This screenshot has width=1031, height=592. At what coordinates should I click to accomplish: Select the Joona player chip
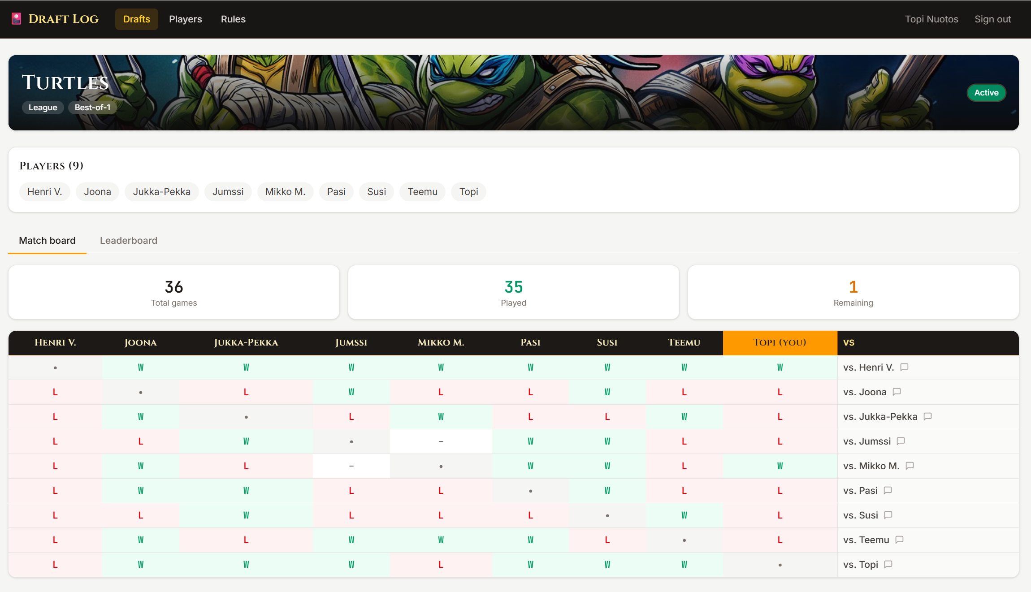[97, 192]
